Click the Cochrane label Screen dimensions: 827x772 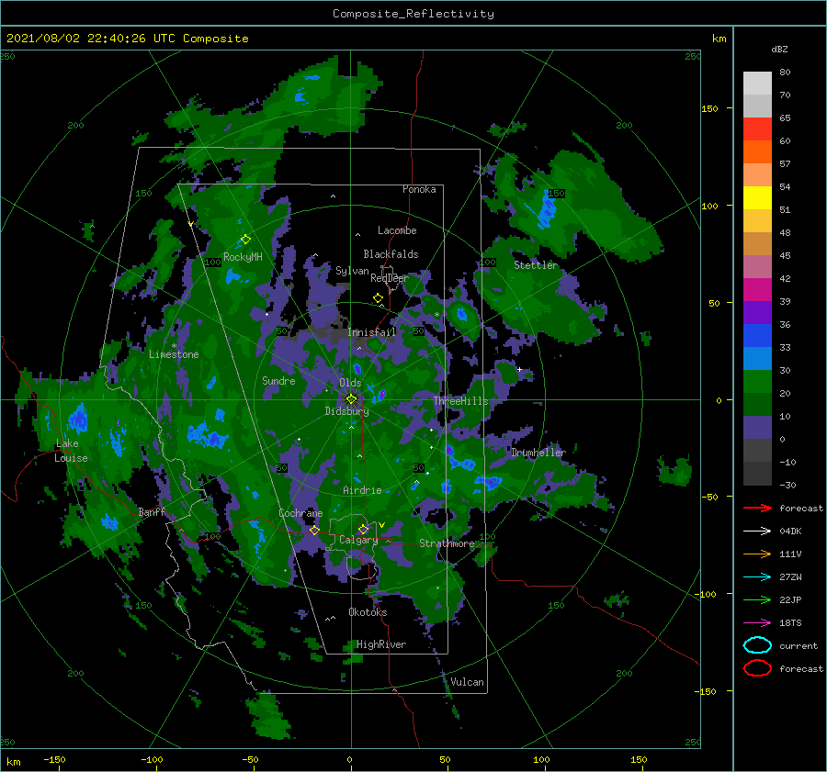coord(300,513)
